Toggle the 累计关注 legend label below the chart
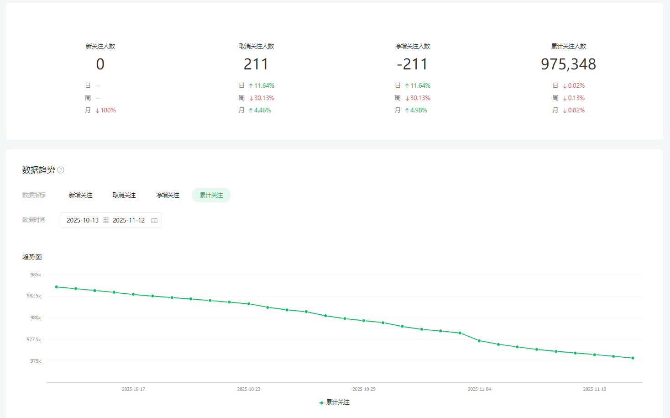This screenshot has height=418, width=670. coord(338,402)
